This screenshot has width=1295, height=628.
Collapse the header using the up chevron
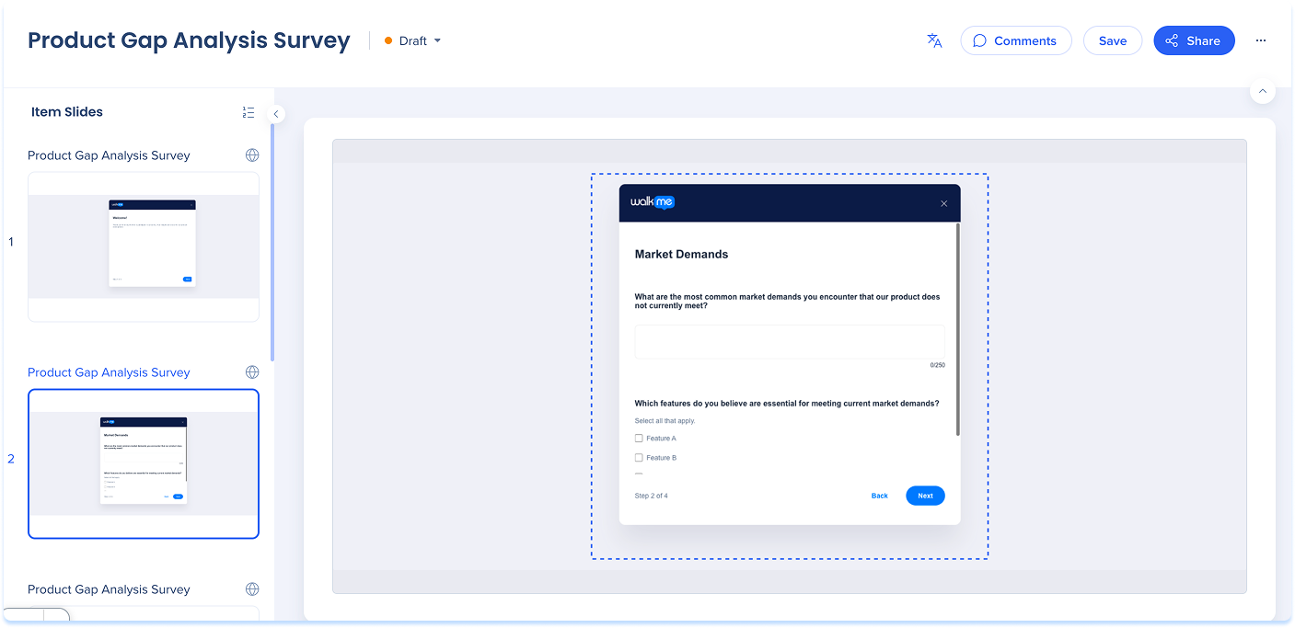point(1262,91)
